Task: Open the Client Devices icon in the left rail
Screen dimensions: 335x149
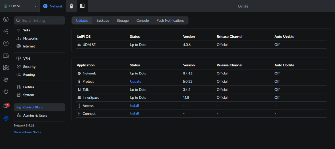Action: (x=6, y=56)
